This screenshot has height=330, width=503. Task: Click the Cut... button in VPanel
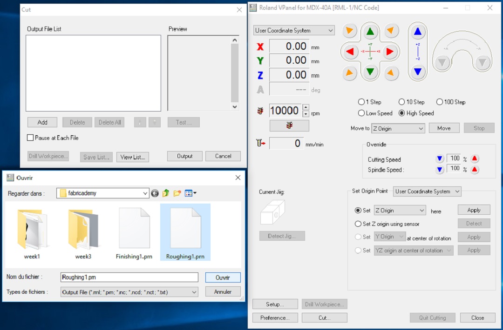point(324,317)
